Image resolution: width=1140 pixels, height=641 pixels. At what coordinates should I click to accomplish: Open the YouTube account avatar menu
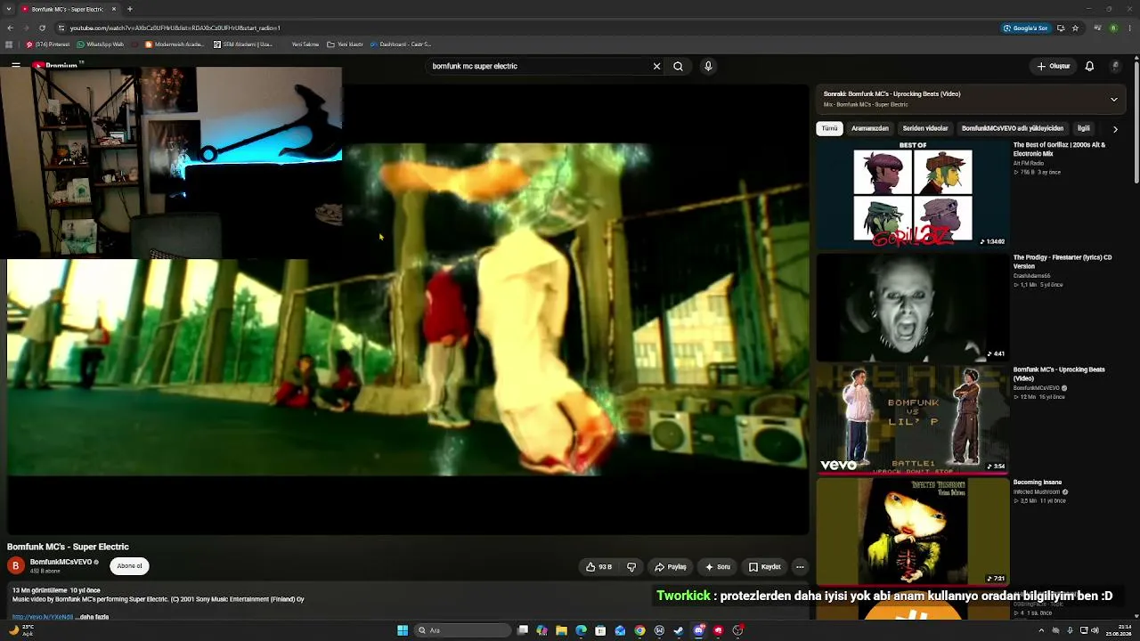[1115, 66]
